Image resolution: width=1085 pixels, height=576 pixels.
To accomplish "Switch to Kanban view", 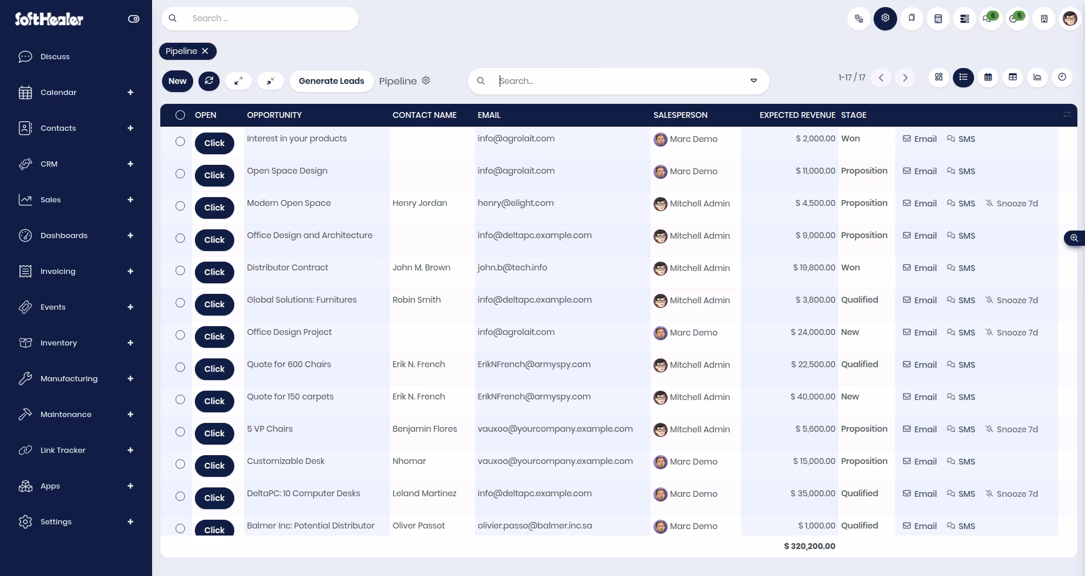I will point(939,77).
